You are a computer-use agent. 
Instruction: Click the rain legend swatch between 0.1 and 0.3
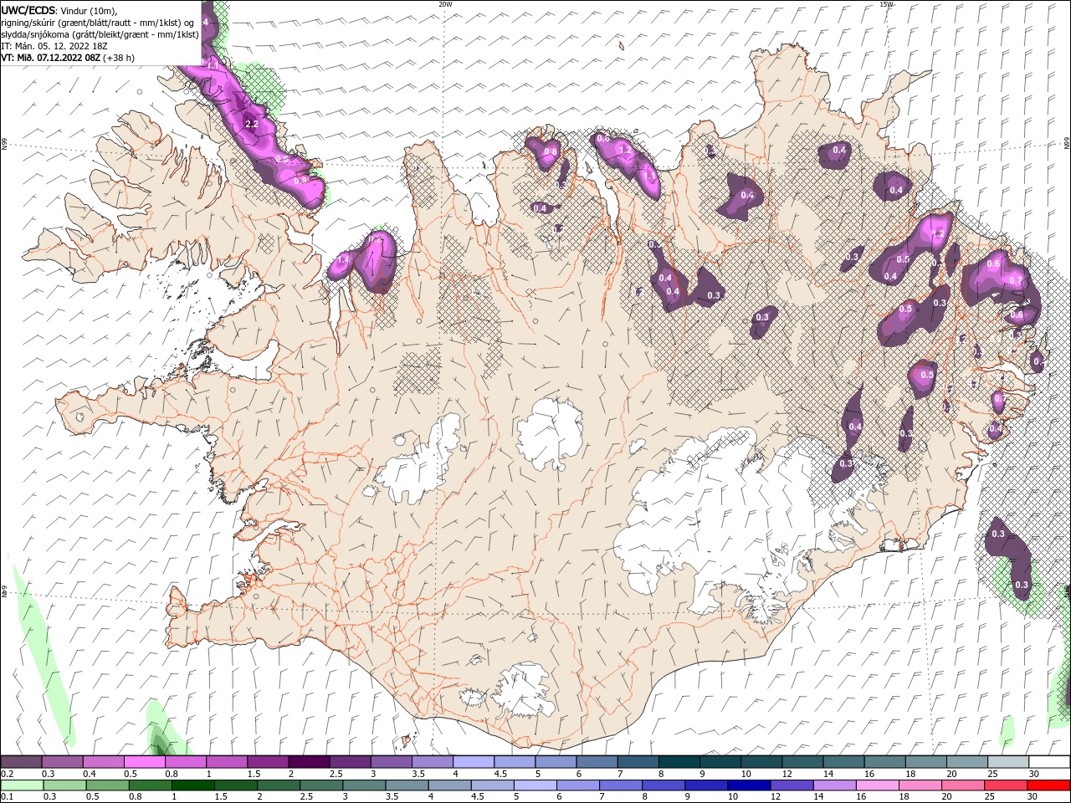pyautogui.click(x=22, y=785)
